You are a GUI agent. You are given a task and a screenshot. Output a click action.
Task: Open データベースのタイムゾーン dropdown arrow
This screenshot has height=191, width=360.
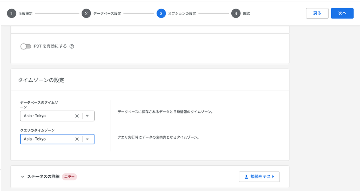tap(87, 116)
